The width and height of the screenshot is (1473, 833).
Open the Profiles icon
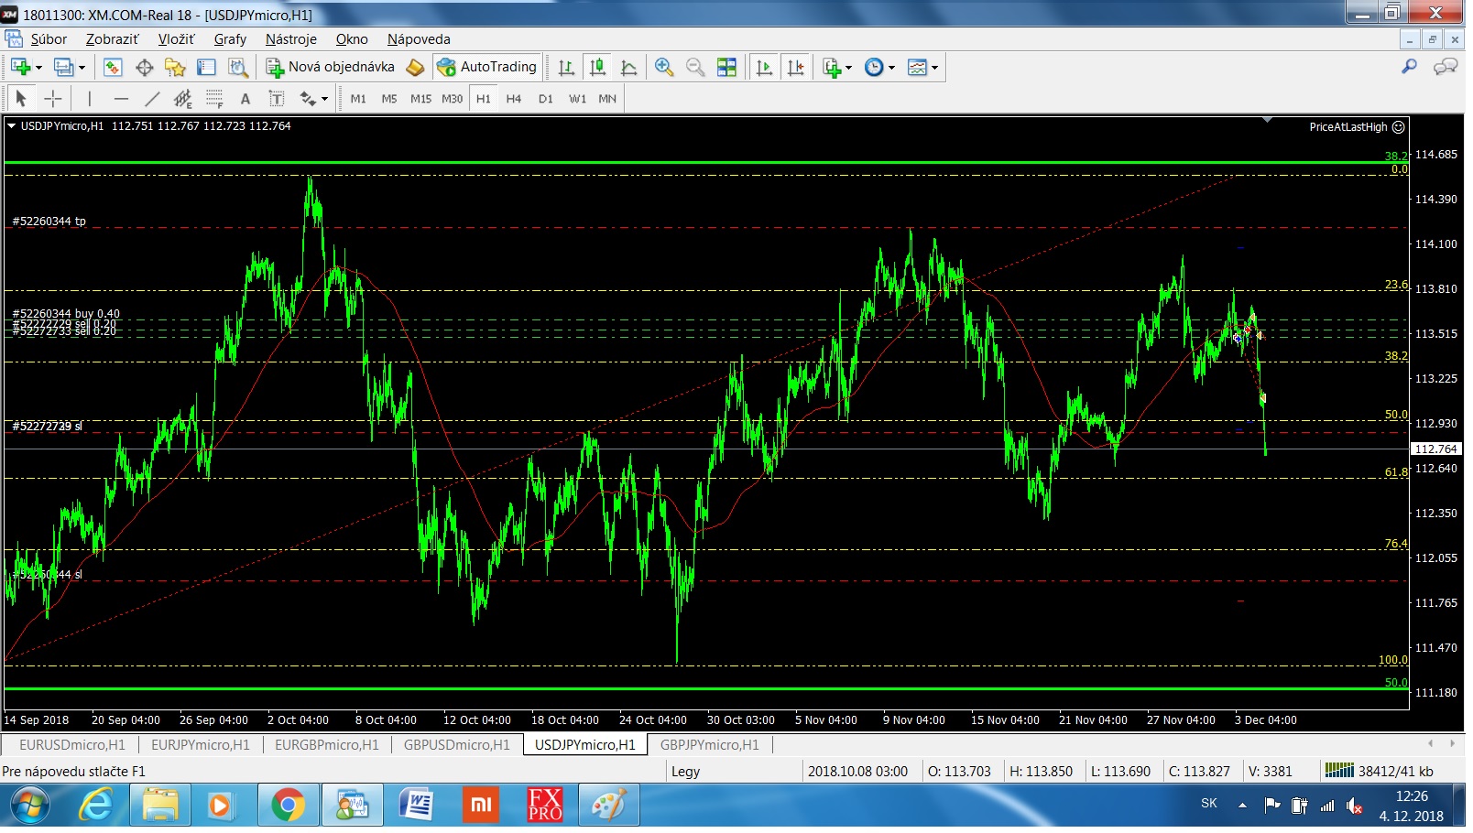(x=63, y=67)
